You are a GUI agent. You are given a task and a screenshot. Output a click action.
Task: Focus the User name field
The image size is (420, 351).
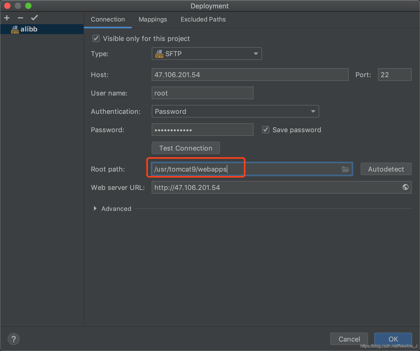pos(202,93)
